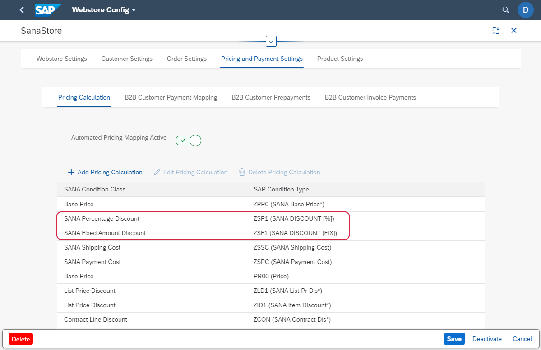Viewport: 541px width, 350px height.
Task: Toggle the Automated Pricing Mapping Active switch
Action: pos(188,141)
